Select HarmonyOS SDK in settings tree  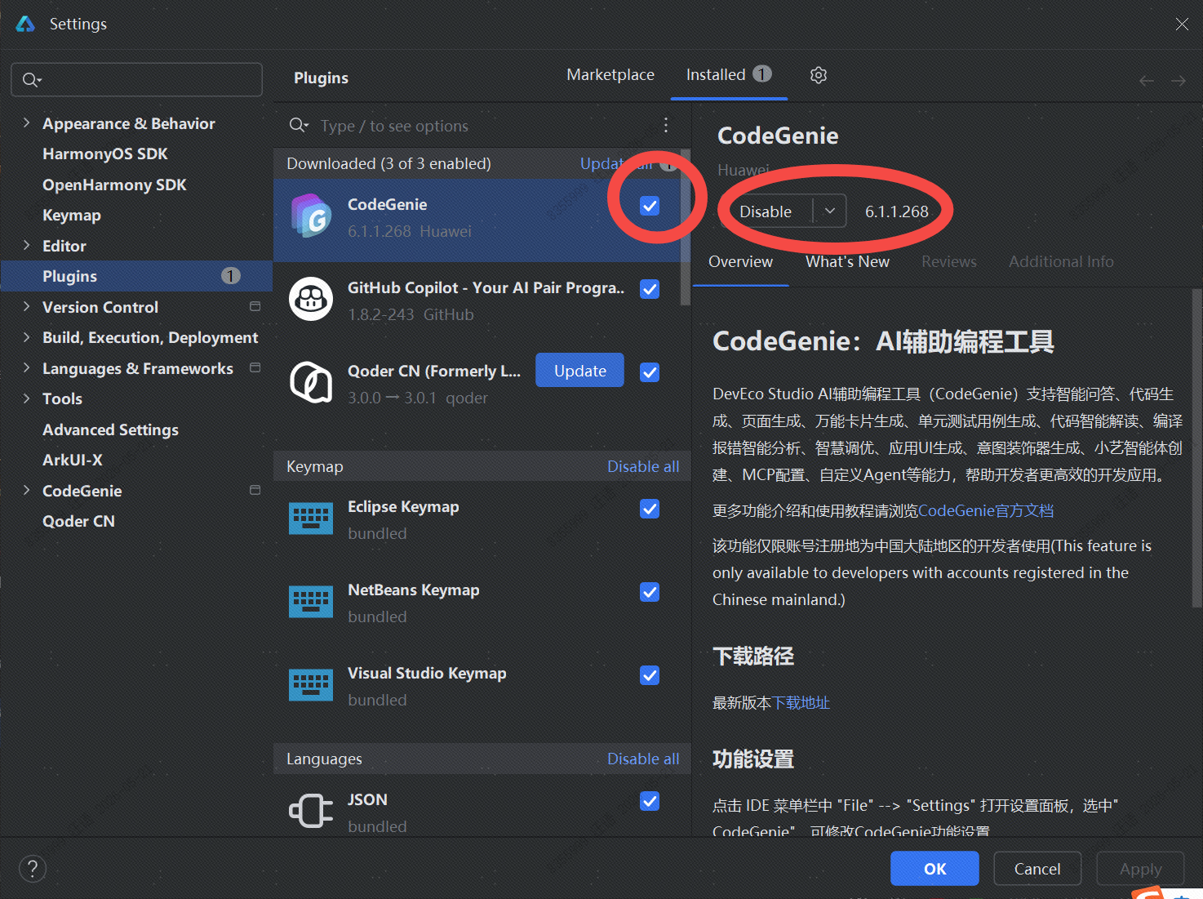[x=104, y=154]
